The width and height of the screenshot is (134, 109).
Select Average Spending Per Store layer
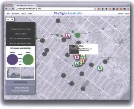click(20, 43)
